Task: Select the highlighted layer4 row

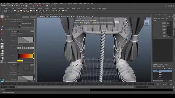Action: [x=163, y=71]
